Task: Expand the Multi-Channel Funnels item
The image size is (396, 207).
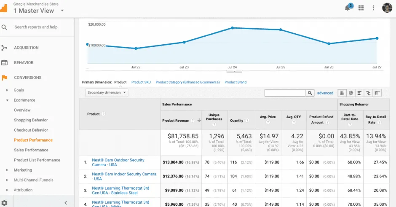Action: [7, 180]
